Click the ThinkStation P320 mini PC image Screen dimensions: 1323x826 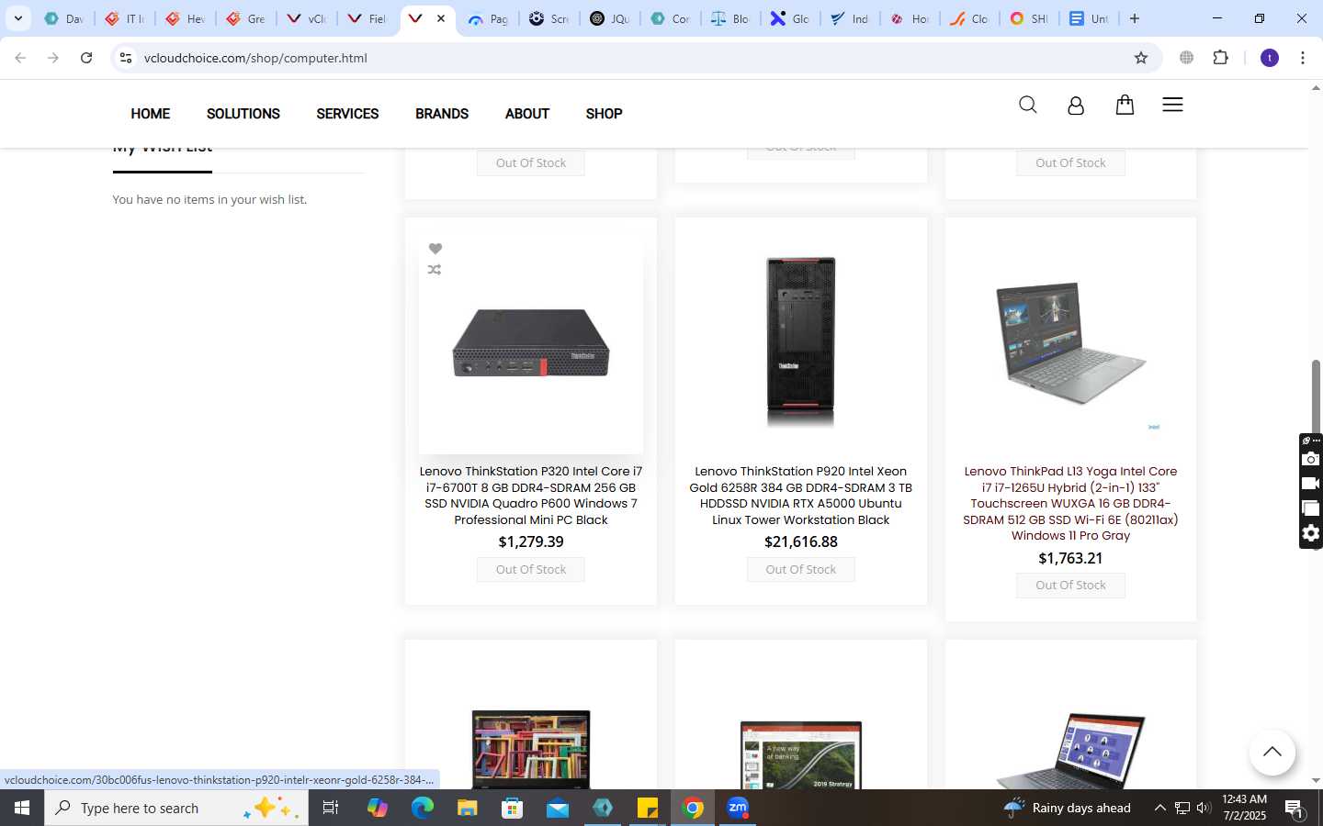531,343
